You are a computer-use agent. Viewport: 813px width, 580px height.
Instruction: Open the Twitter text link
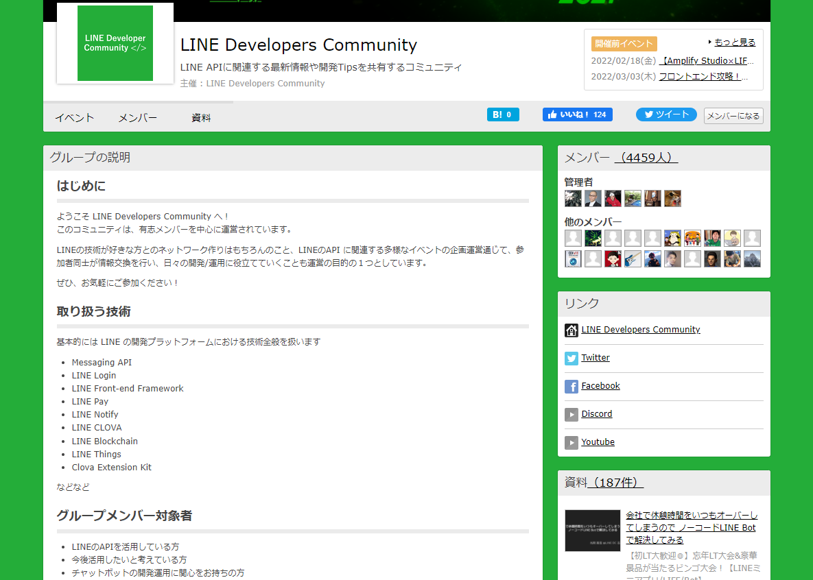(596, 358)
